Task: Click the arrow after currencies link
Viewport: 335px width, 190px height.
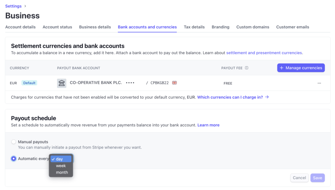Action: click(267, 97)
